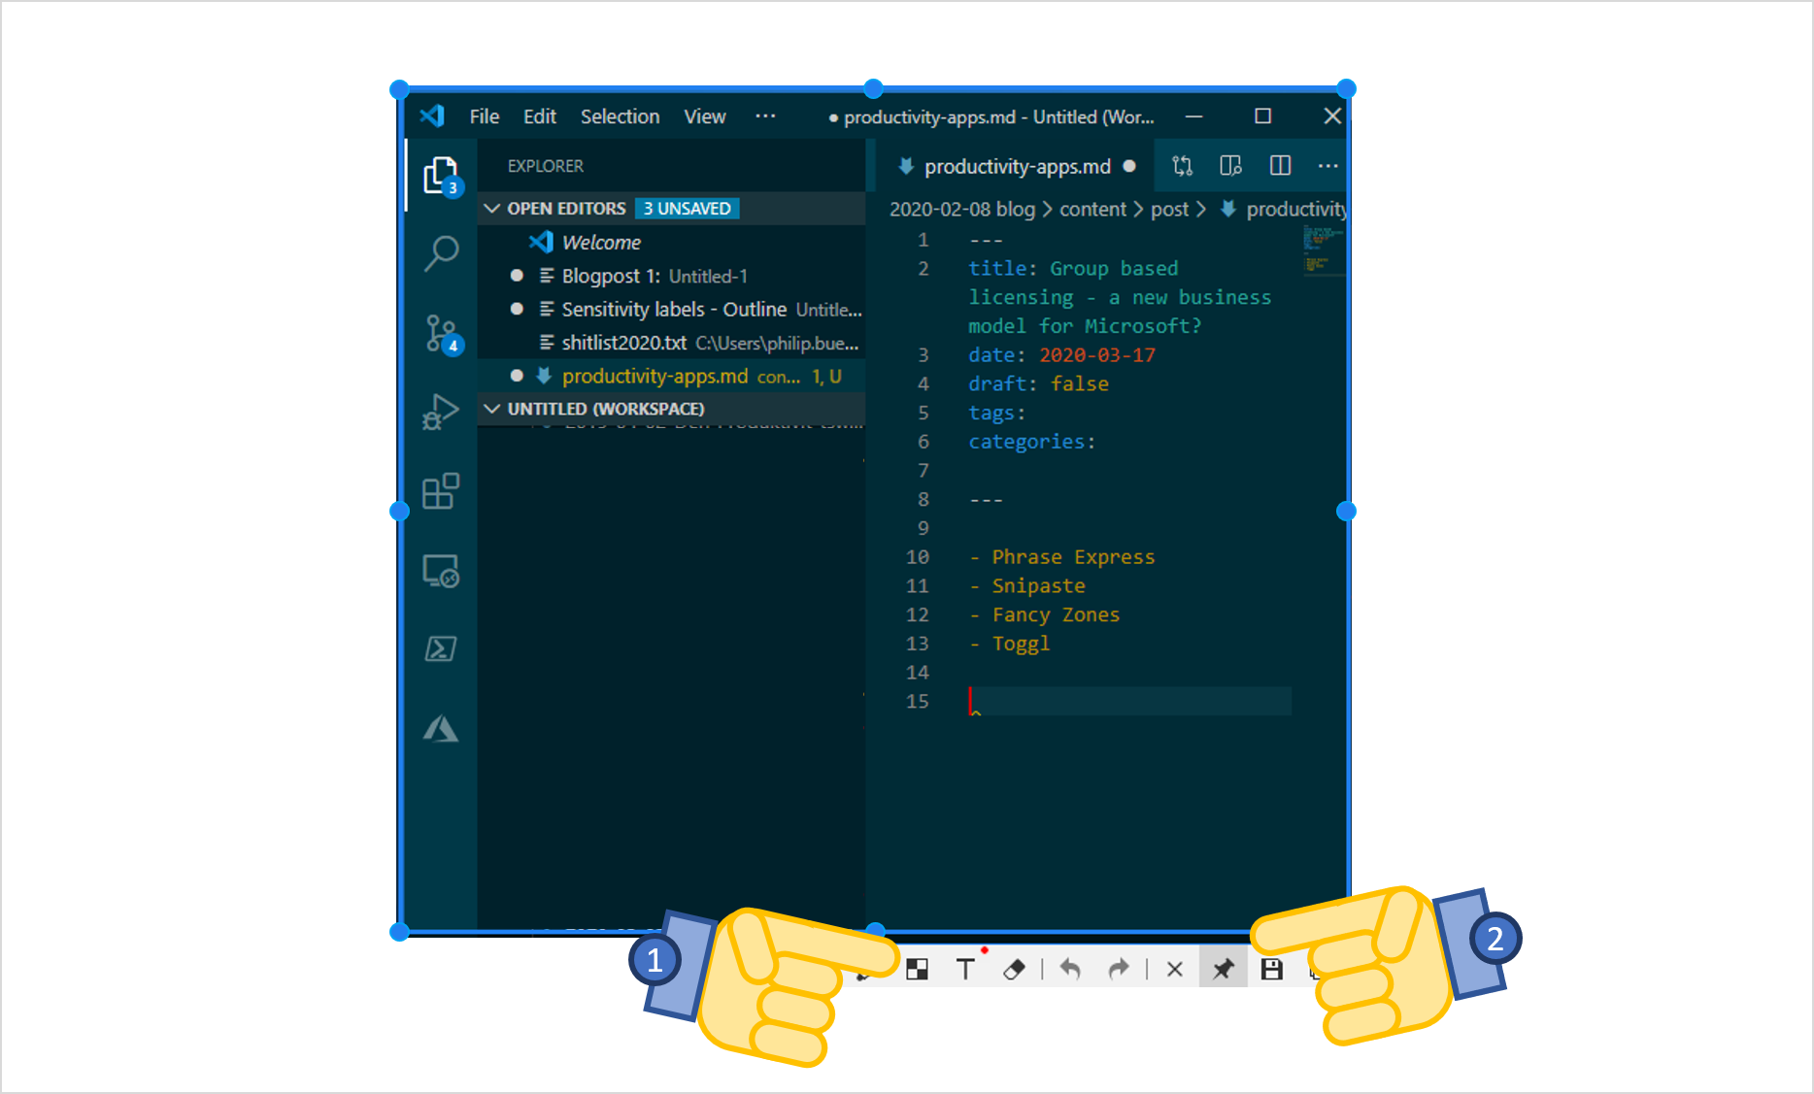Open markdown preview to the side
This screenshot has height=1094, width=1814.
click(1230, 166)
